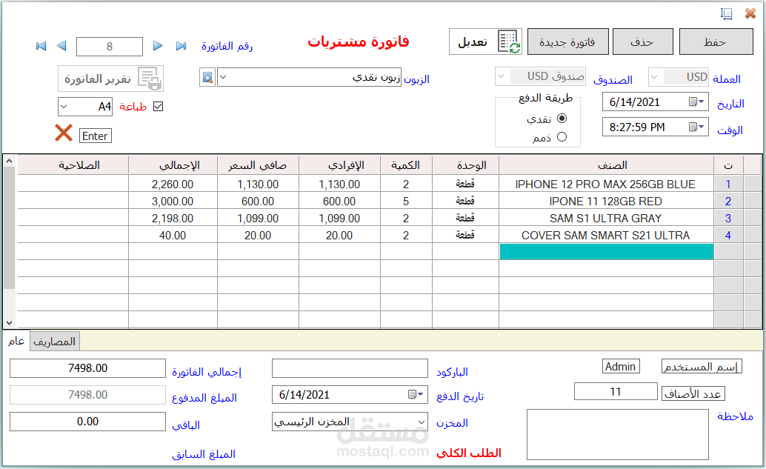Select نقدي cash payment method
Viewport: 766px width, 469px height.
[562, 119]
